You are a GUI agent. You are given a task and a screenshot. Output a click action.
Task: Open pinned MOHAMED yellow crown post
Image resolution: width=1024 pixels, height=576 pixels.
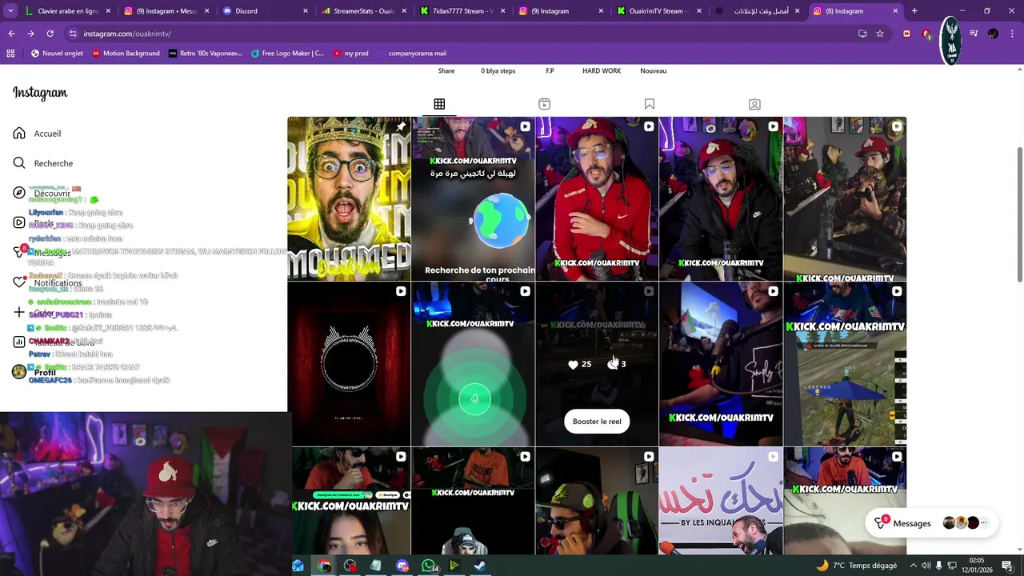pos(349,198)
